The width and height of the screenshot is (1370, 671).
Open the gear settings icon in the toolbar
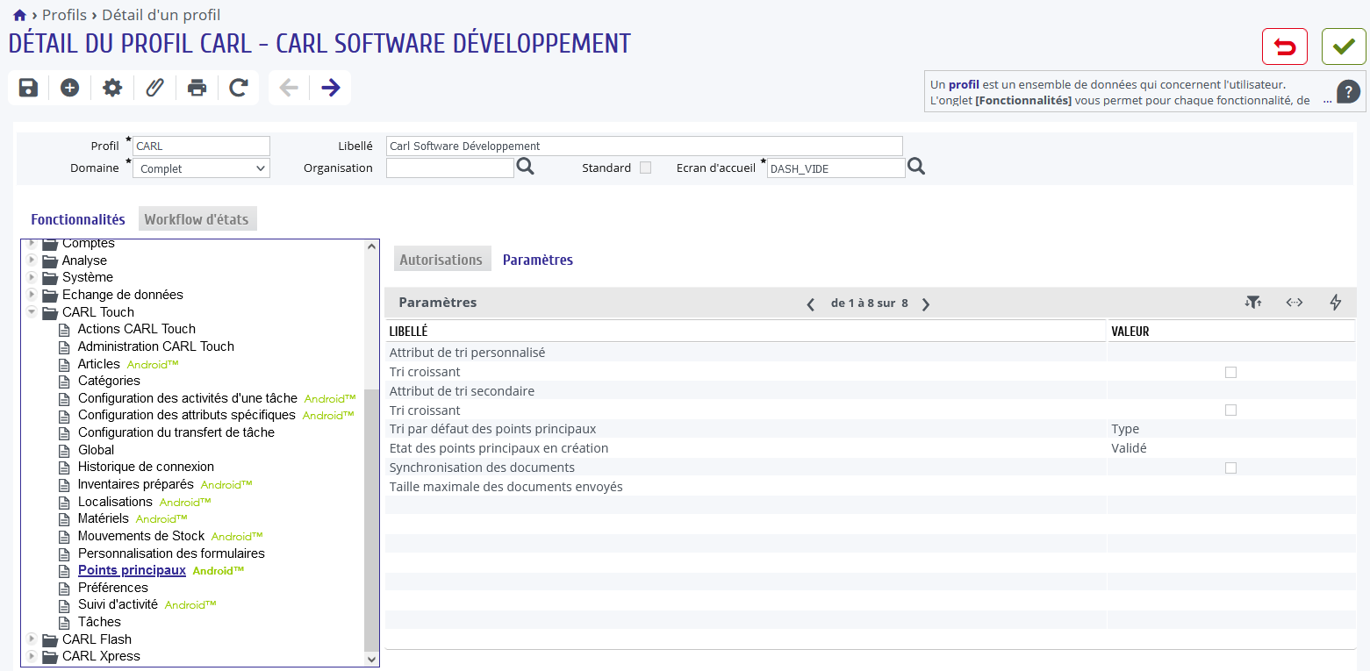click(112, 88)
